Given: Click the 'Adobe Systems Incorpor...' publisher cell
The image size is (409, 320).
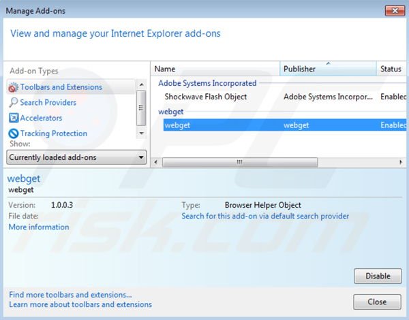Looking at the screenshot, I should tap(328, 97).
